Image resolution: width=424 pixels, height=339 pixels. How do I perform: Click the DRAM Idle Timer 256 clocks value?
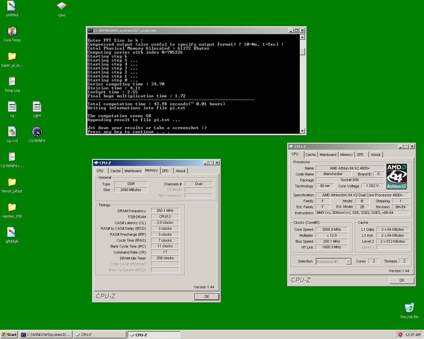165,258
